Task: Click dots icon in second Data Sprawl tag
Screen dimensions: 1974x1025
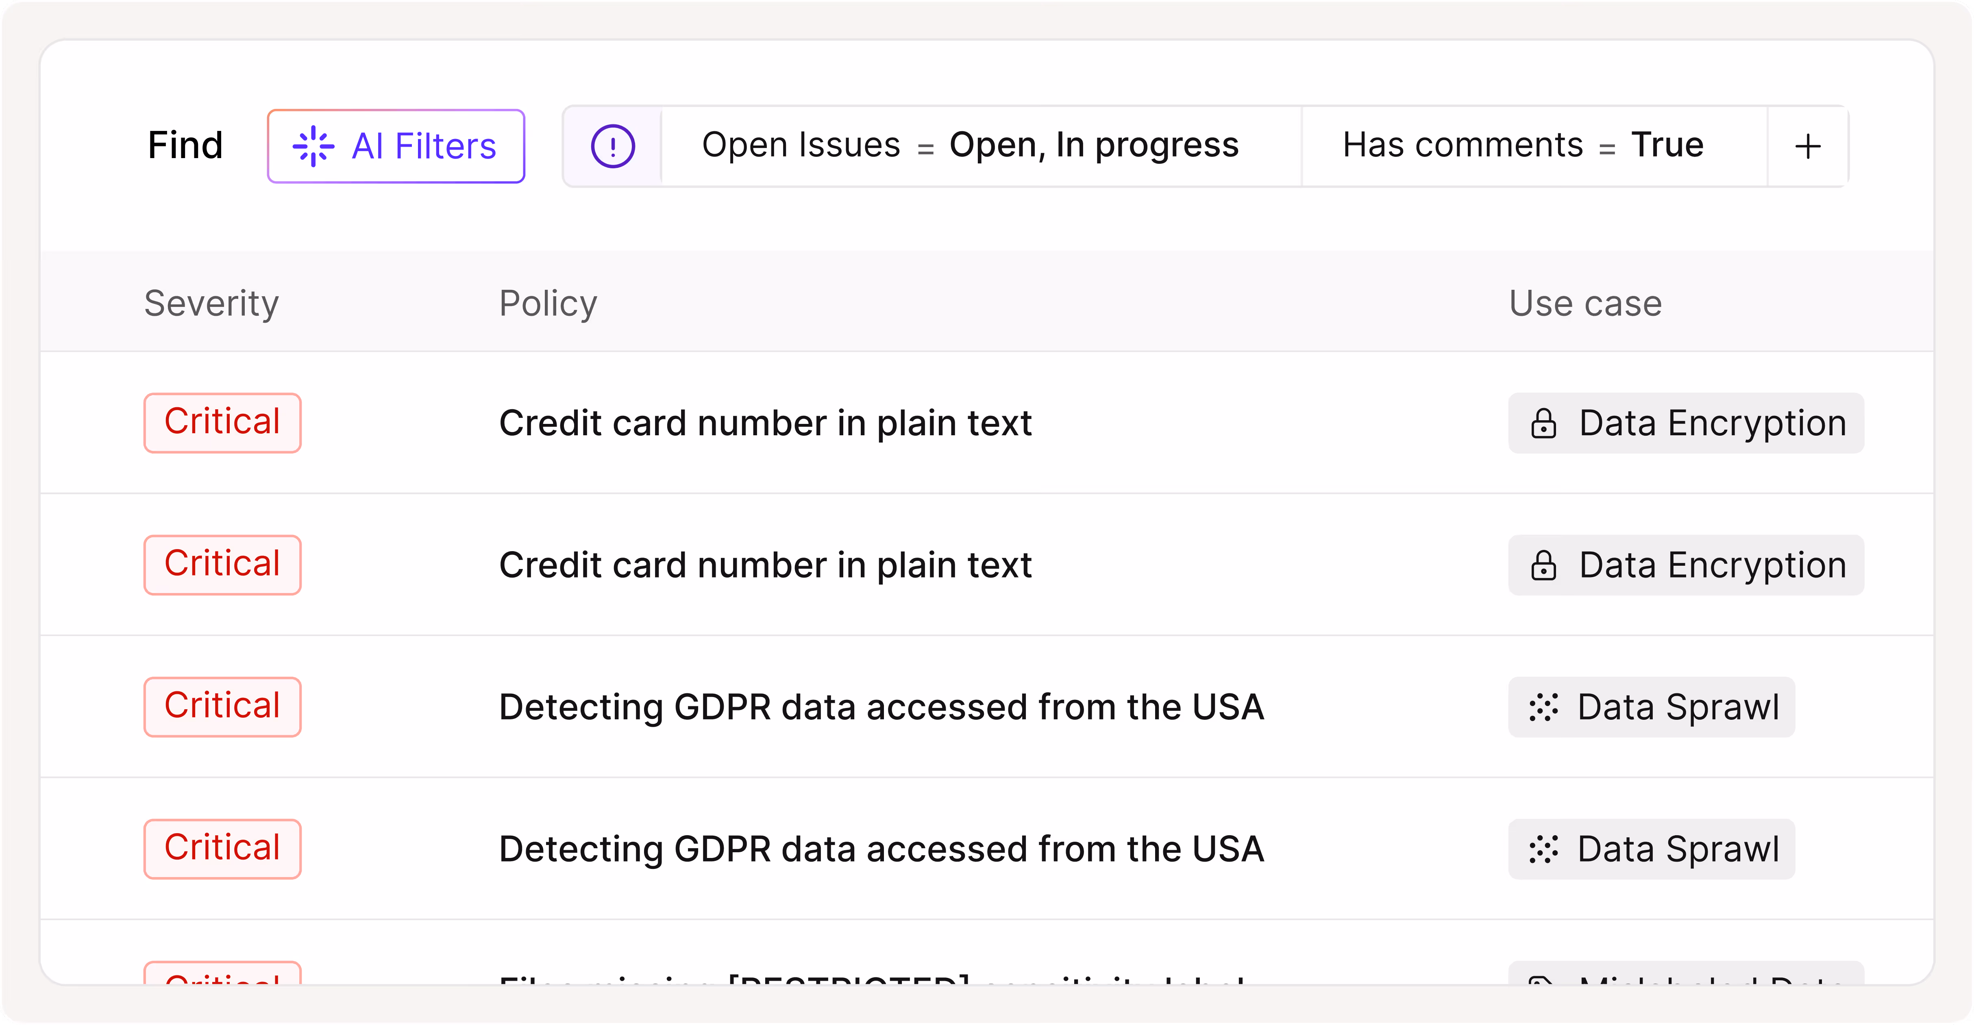Action: coord(1543,849)
